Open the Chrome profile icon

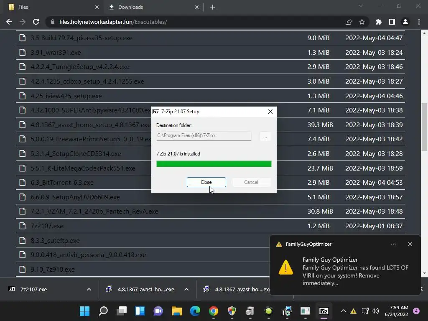coord(405,22)
